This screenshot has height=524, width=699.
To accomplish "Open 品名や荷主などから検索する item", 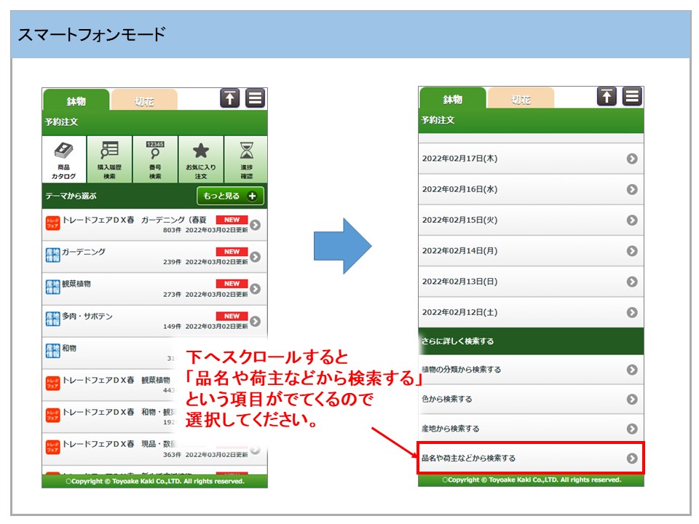I will tap(531, 458).
